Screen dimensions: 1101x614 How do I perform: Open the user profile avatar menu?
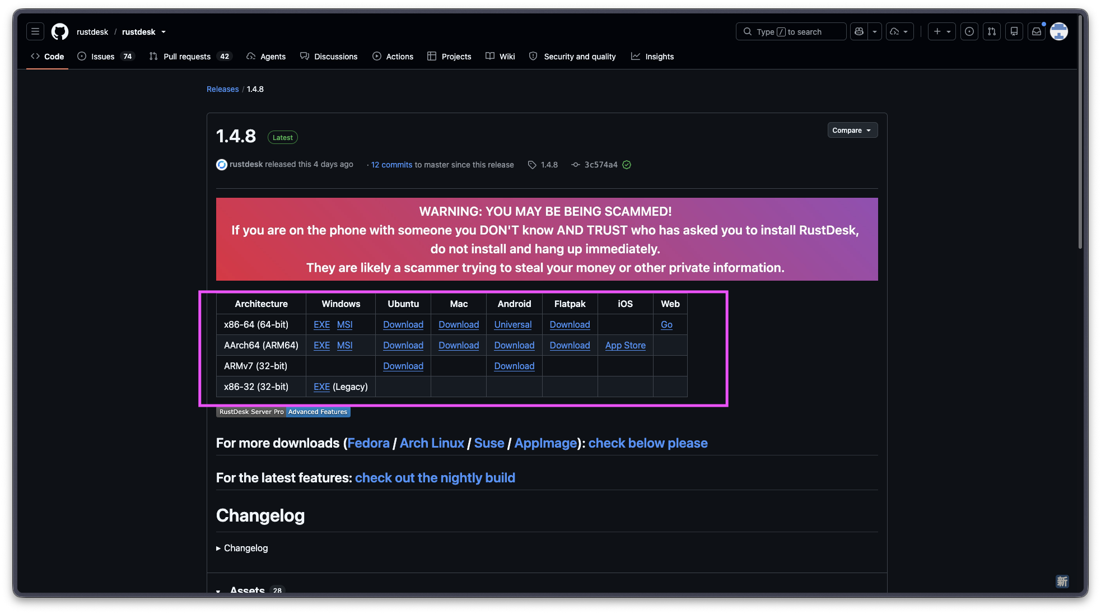click(1059, 31)
